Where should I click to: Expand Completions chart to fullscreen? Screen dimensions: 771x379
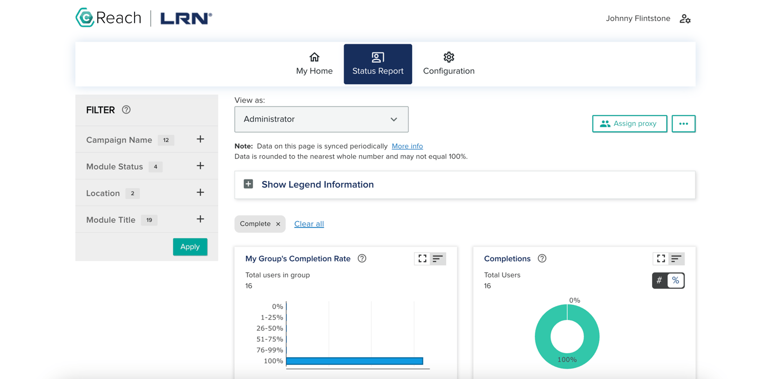661,259
